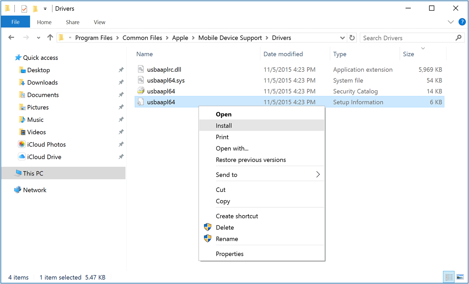Click the Up arrow to go to the parent folder
Screen dimensions: 469x284
click(x=50, y=38)
